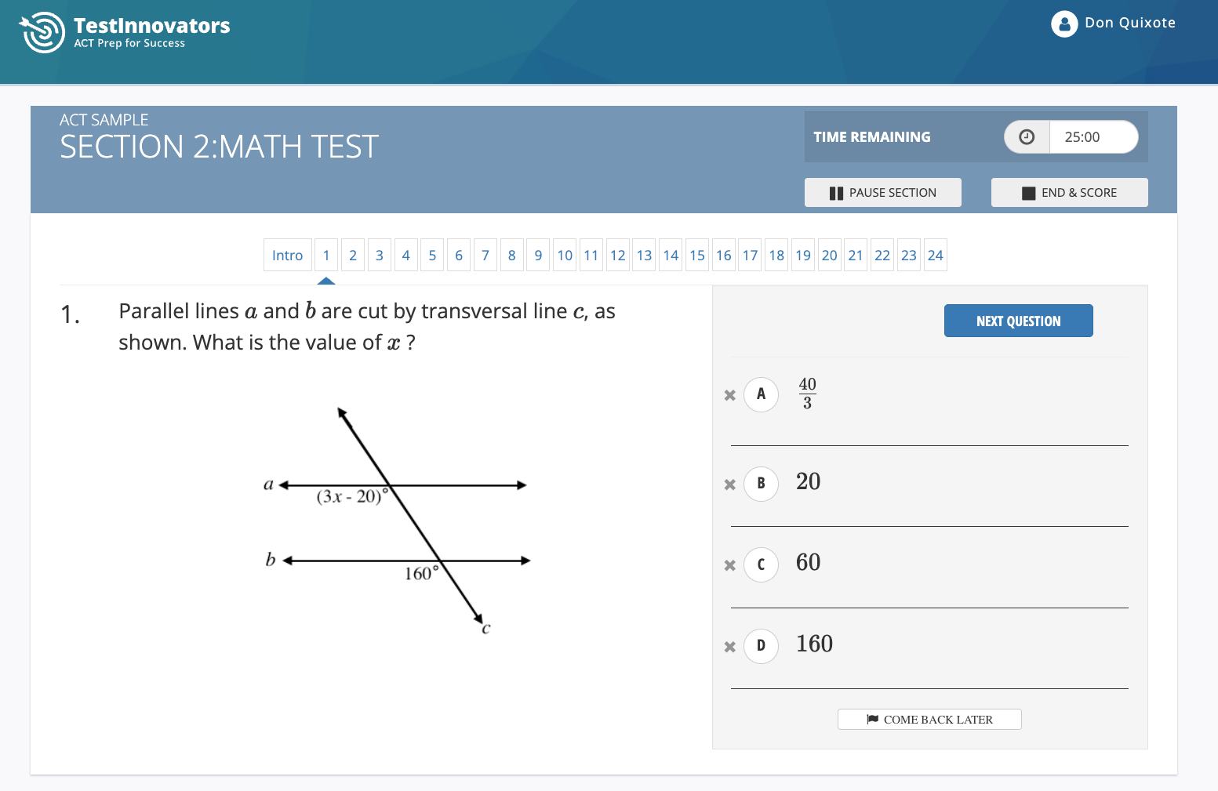Click Pause Section to halt the test
Viewport: 1218px width, 791px height.
(882, 192)
